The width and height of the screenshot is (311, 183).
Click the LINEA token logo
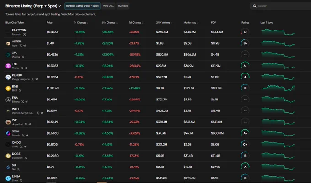8,178
